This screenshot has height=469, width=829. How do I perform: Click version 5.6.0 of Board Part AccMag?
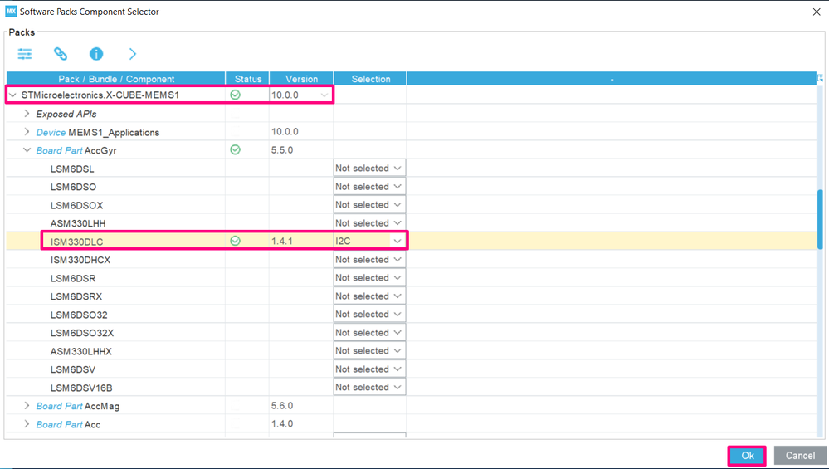click(282, 406)
